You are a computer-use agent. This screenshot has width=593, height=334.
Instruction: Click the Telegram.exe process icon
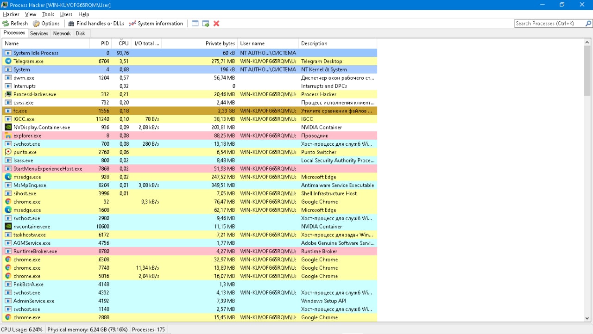[x=8, y=61]
